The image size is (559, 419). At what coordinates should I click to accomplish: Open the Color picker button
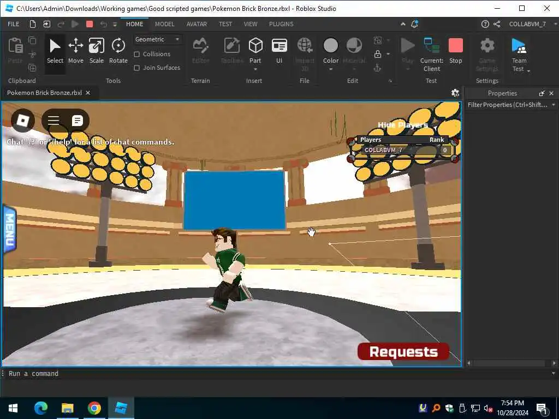click(x=330, y=50)
